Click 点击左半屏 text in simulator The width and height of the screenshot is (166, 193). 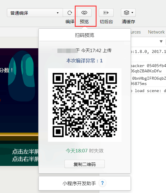(25, 152)
